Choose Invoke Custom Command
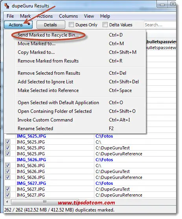This screenshot has width=182, height=219. coord(75,120)
